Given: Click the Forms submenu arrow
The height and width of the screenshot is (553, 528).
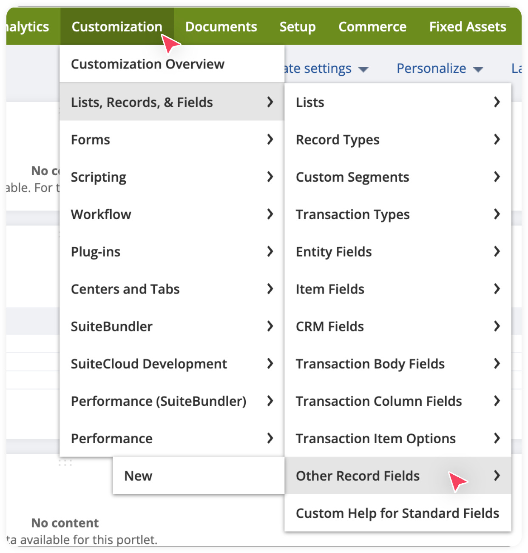Looking at the screenshot, I should 270,140.
